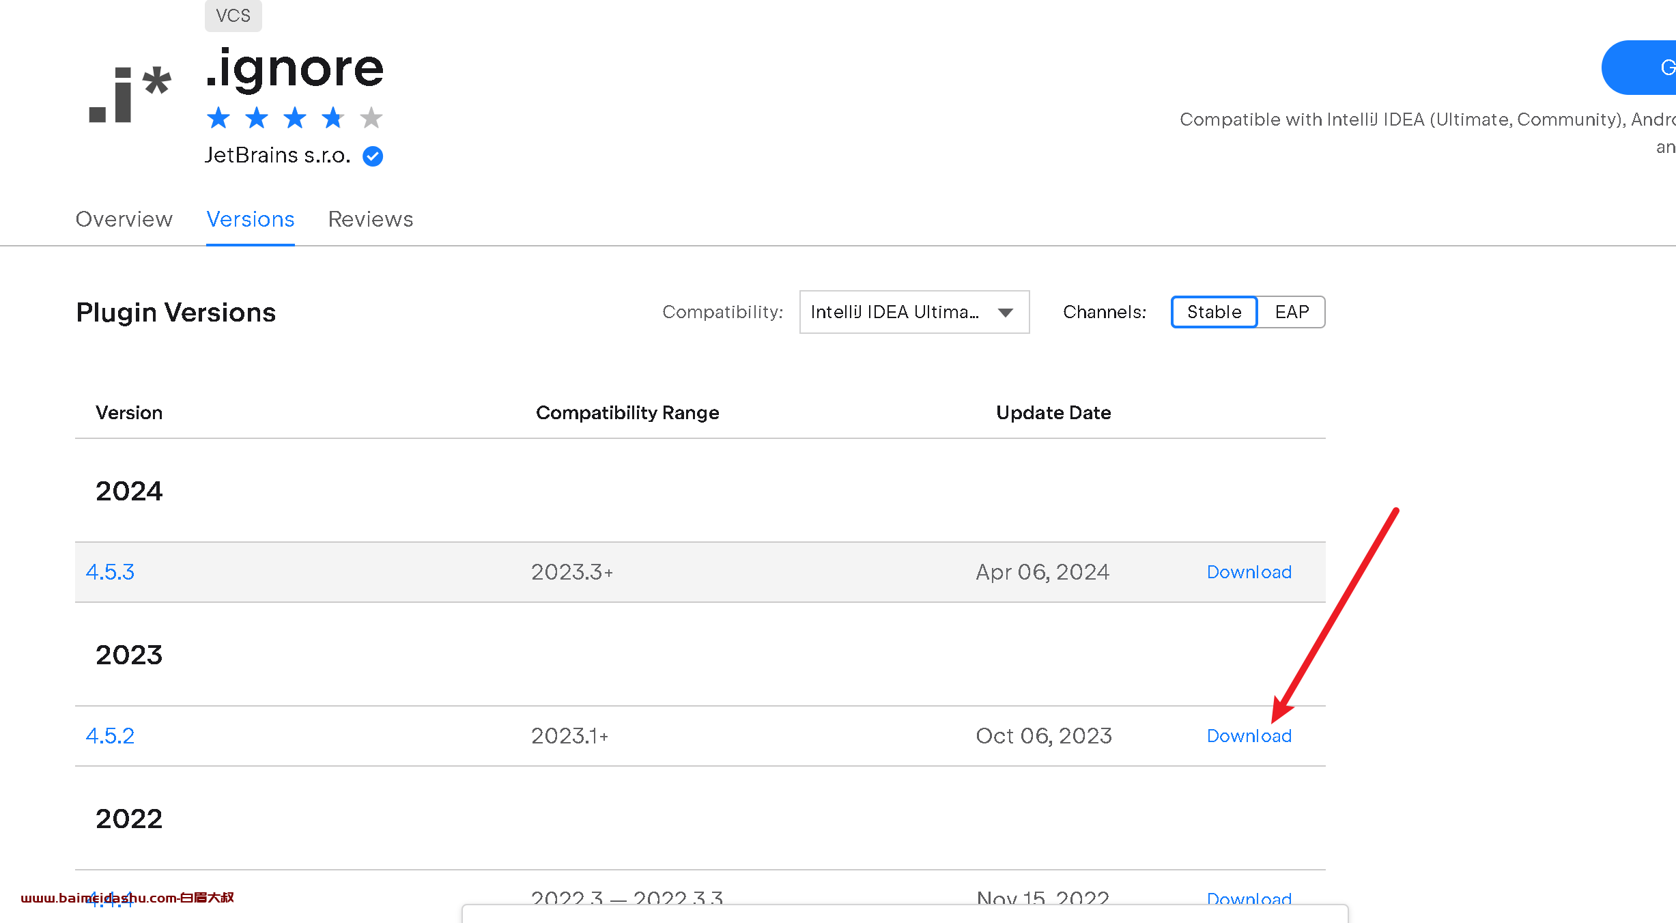Image resolution: width=1676 pixels, height=923 pixels.
Task: Open version 4.5.2 details link
Action: point(110,736)
